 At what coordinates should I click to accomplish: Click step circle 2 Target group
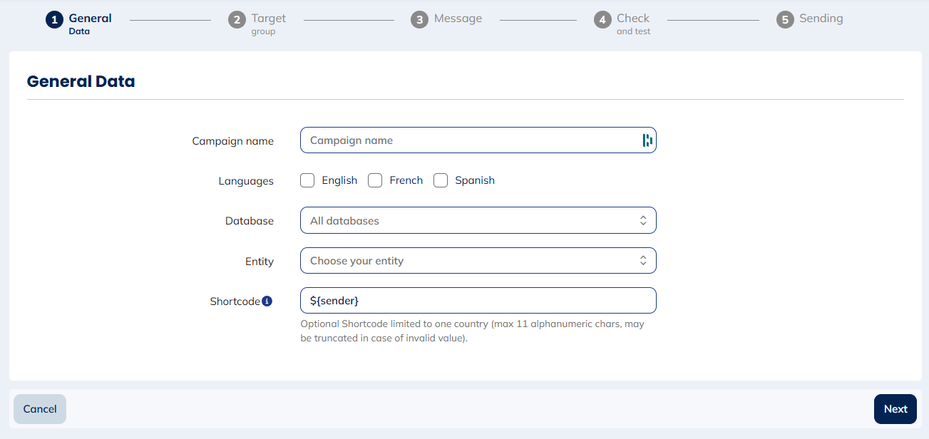[237, 19]
